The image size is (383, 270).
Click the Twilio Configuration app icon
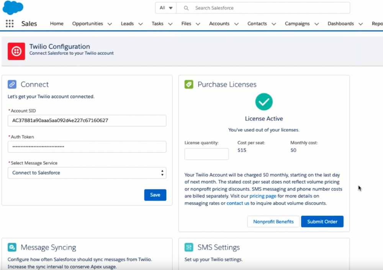16,51
